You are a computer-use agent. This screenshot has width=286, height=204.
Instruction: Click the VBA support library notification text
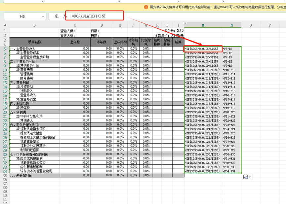pyautogui.click(x=218, y=7)
